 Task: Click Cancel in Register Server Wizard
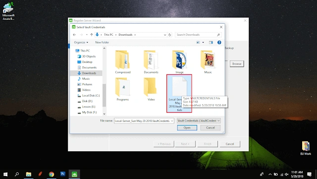tap(230, 144)
